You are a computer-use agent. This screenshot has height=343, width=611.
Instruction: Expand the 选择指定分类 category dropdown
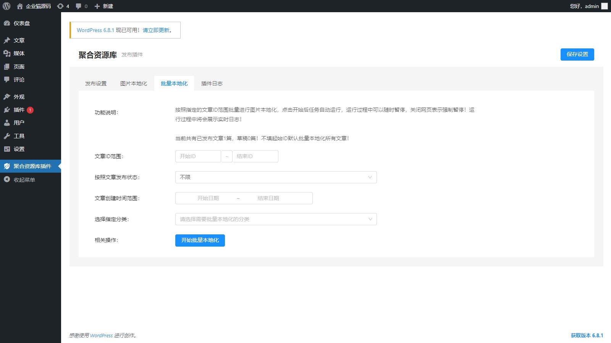[x=276, y=219]
